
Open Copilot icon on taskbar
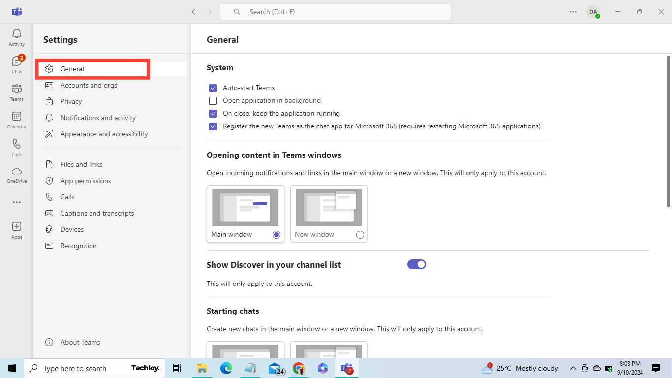pyautogui.click(x=323, y=368)
